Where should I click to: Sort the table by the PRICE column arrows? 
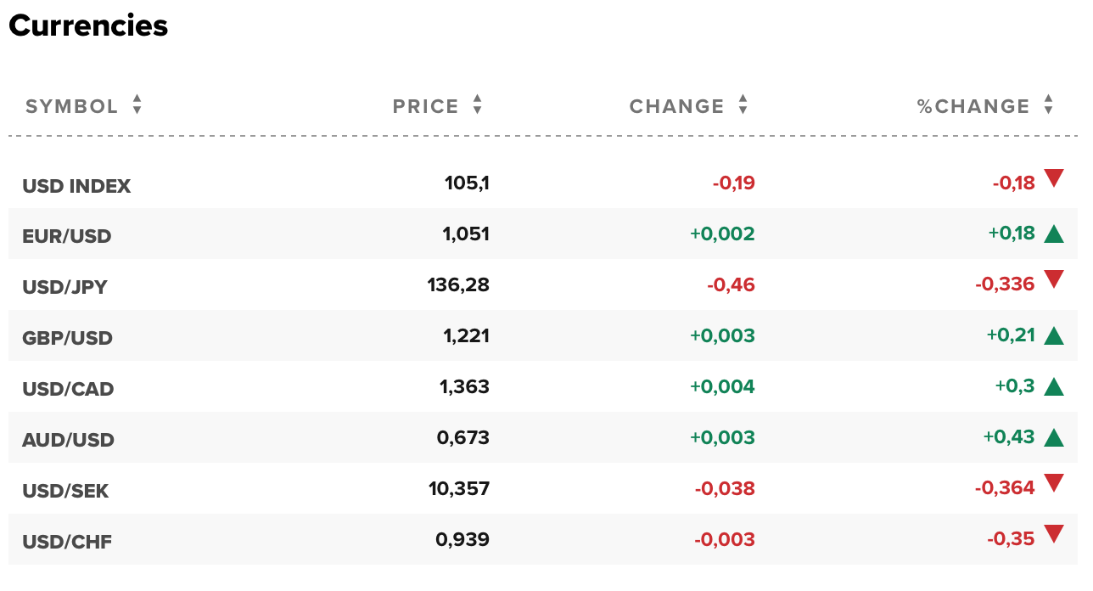click(x=477, y=105)
